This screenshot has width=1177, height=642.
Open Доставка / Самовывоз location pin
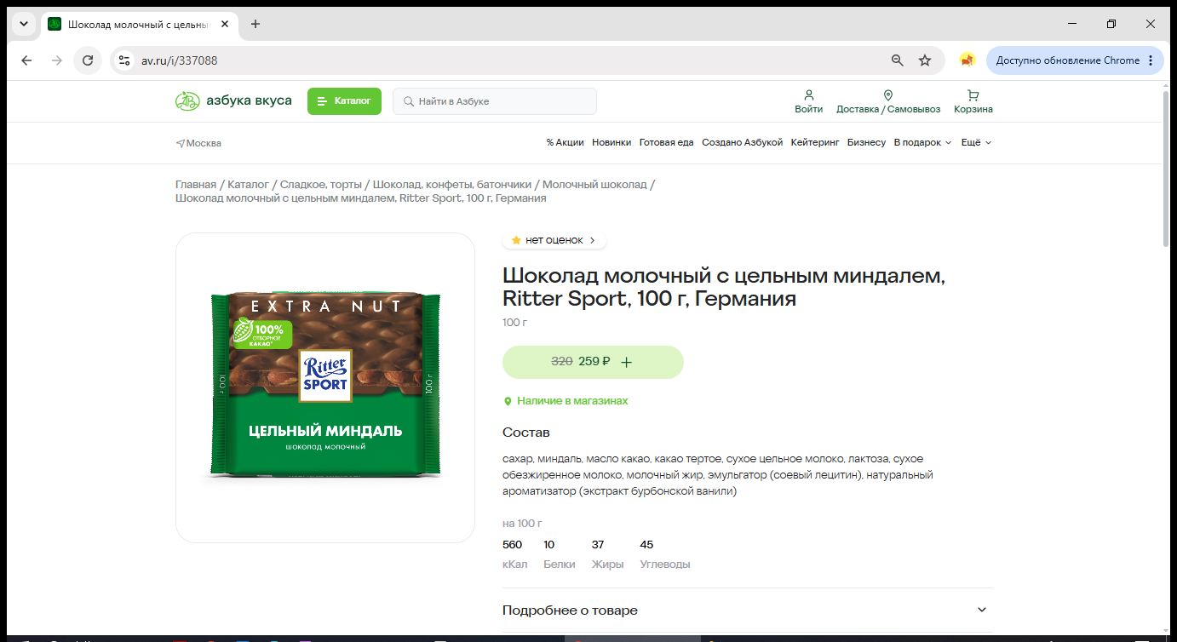click(x=888, y=101)
